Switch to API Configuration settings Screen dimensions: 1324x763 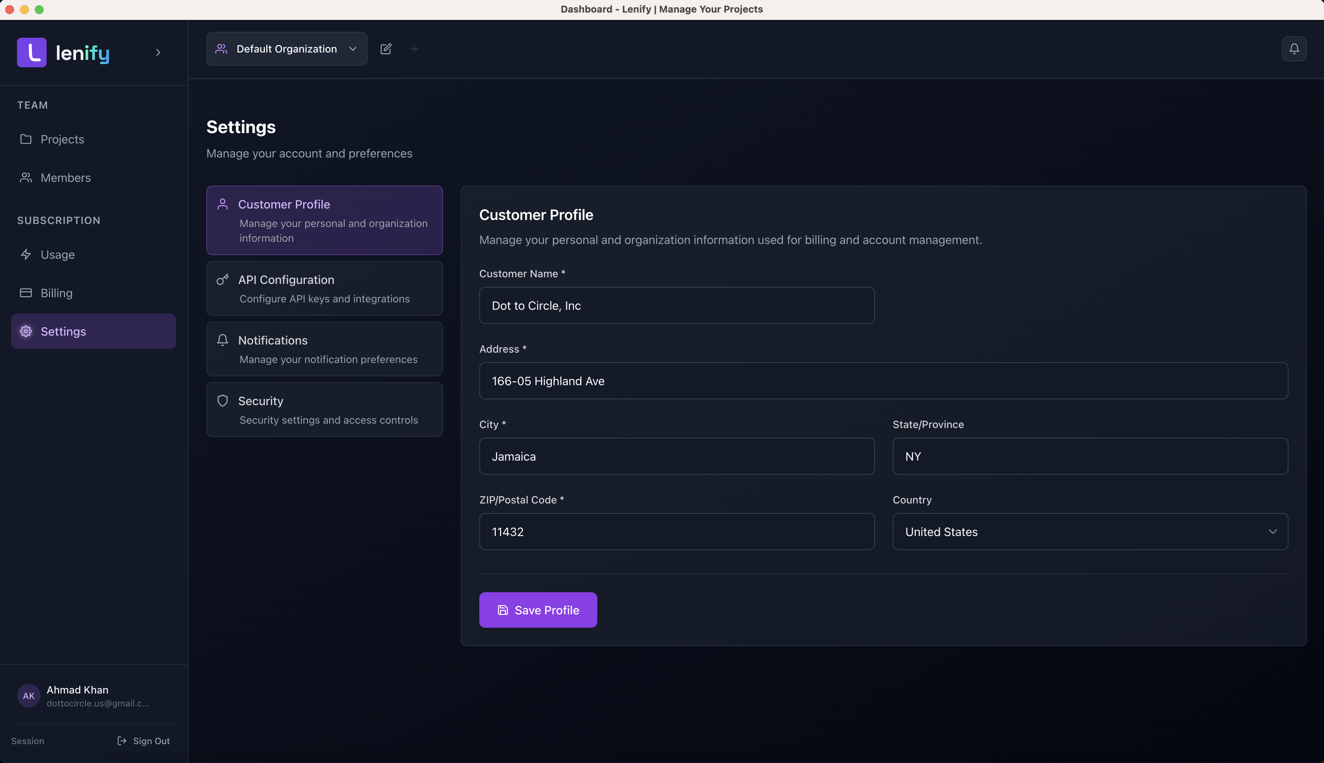[x=324, y=288]
